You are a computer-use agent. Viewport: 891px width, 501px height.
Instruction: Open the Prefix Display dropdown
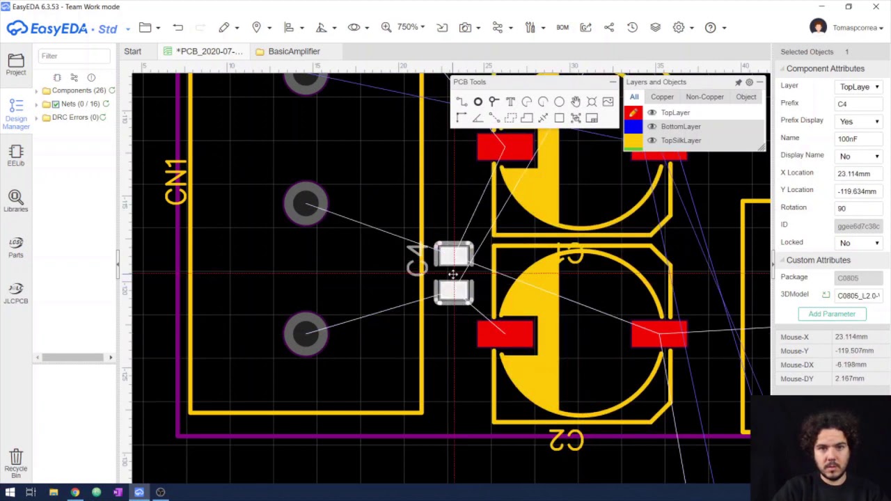(858, 122)
